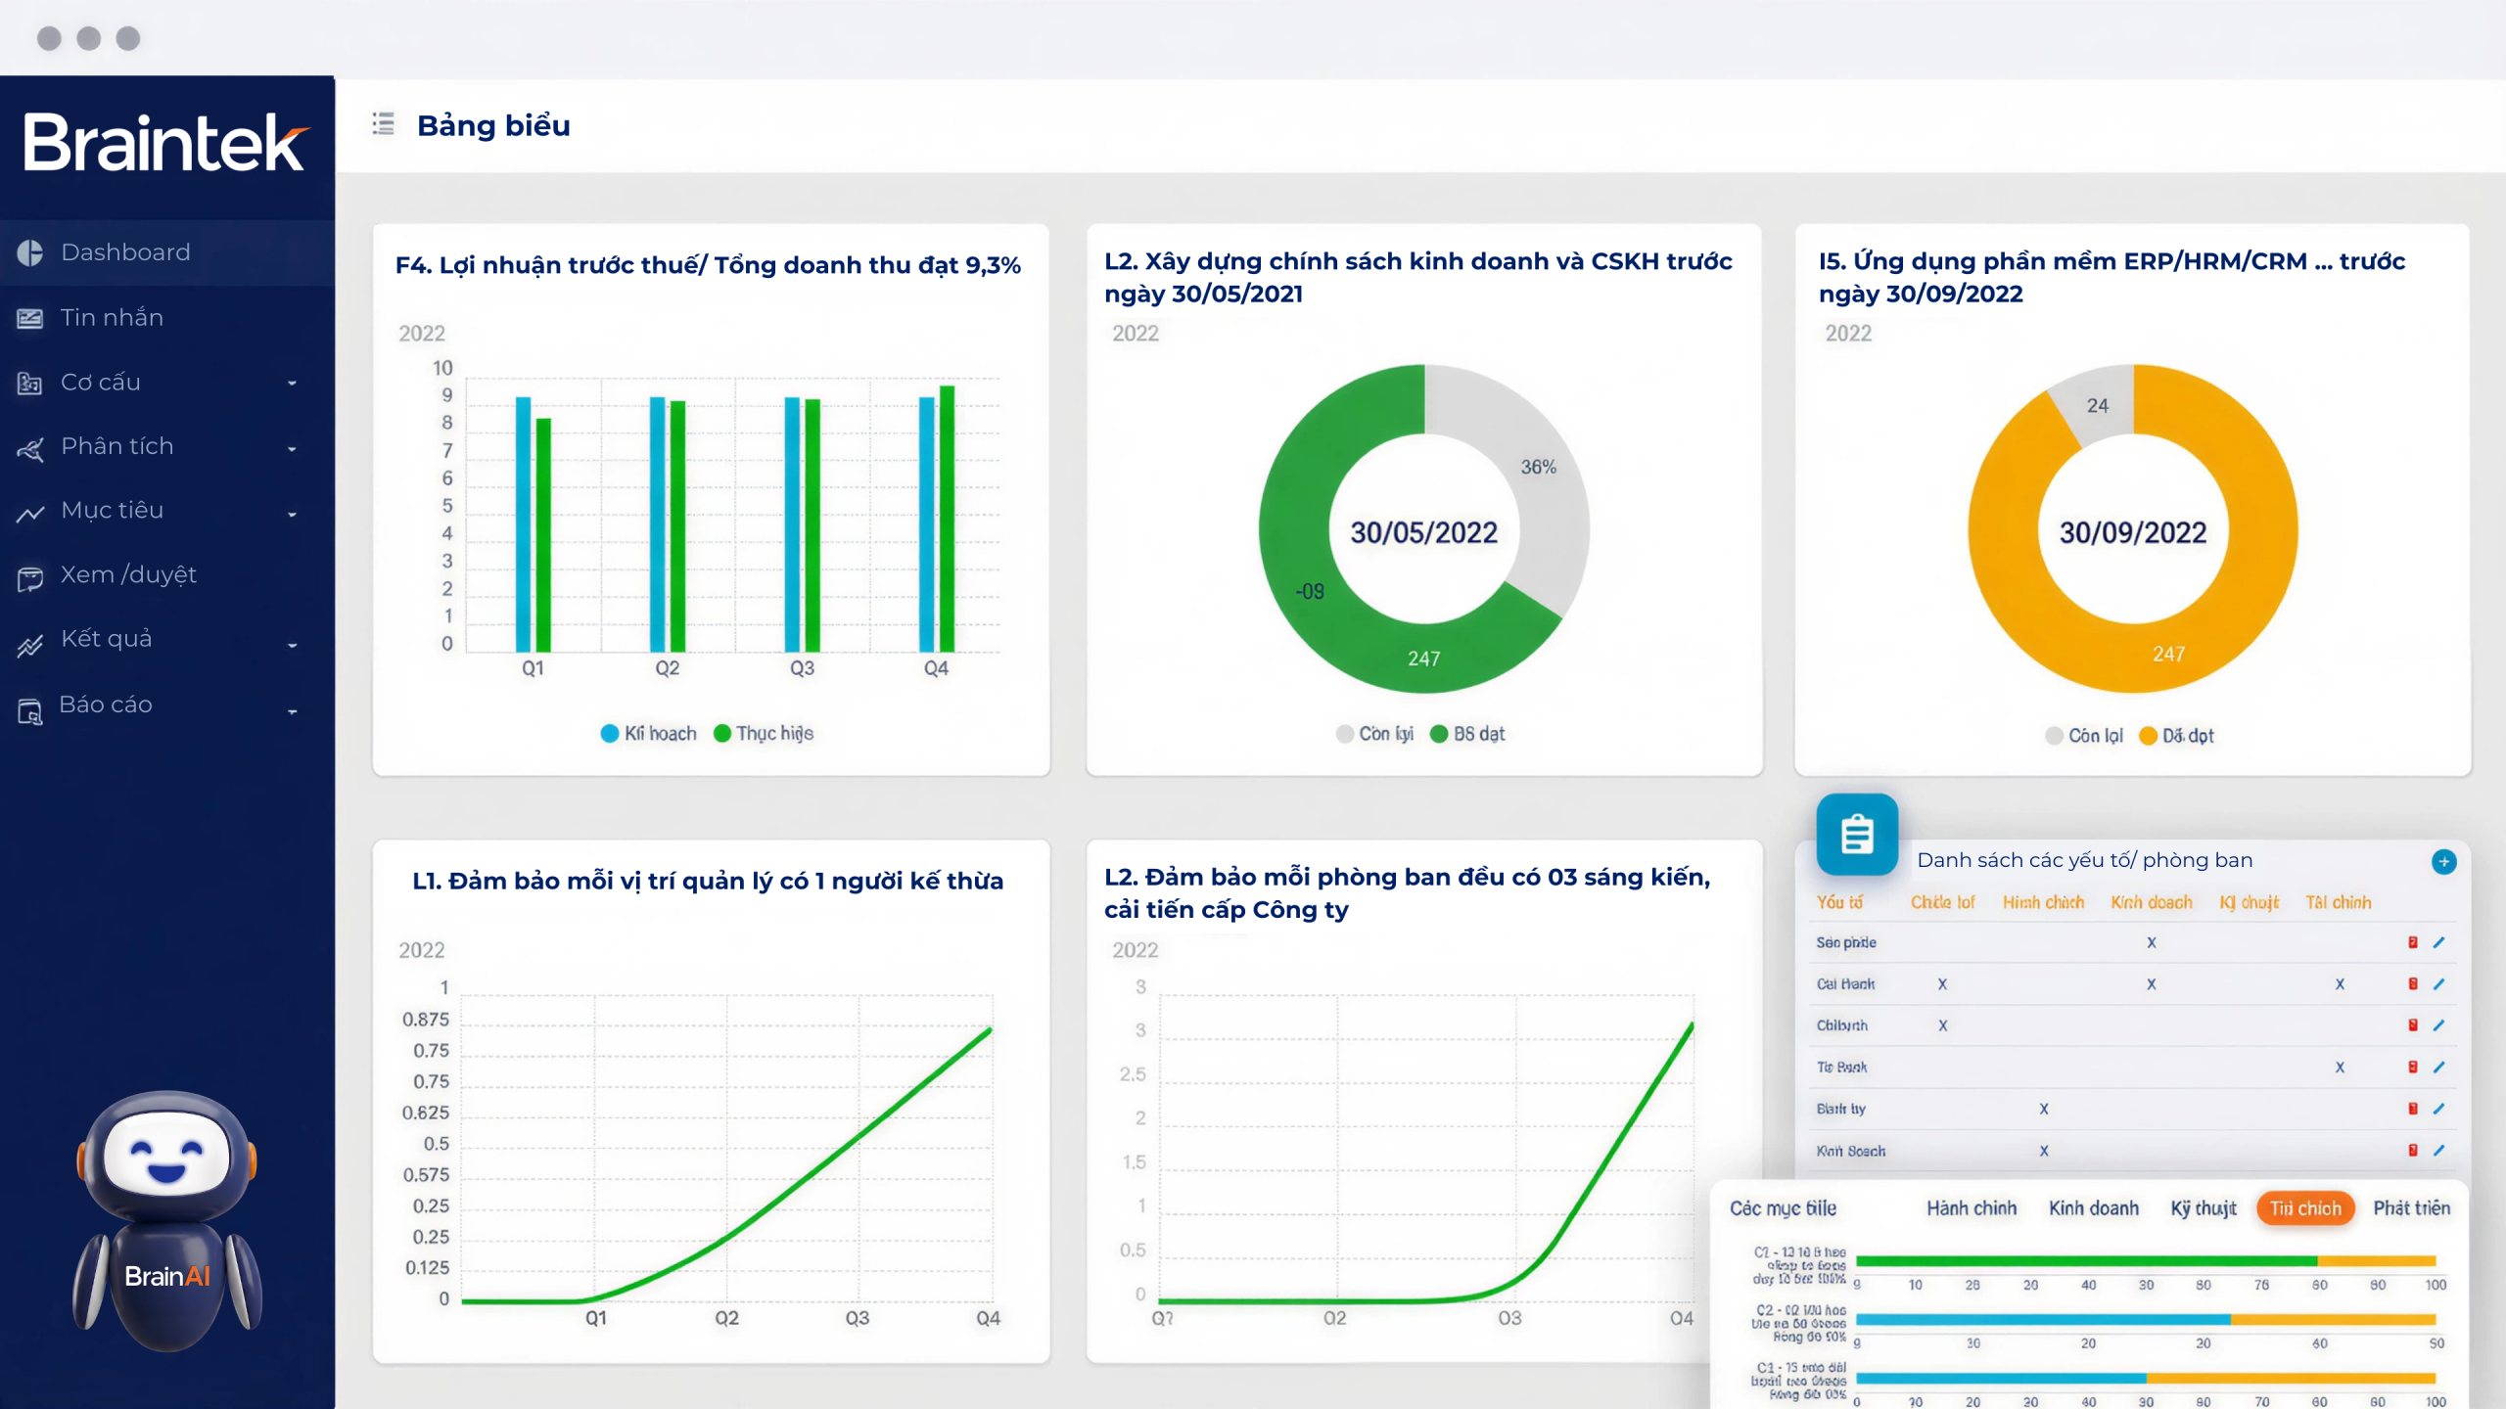Edit the first factor row with pencil icon
The width and height of the screenshot is (2506, 1409).
tap(2438, 942)
